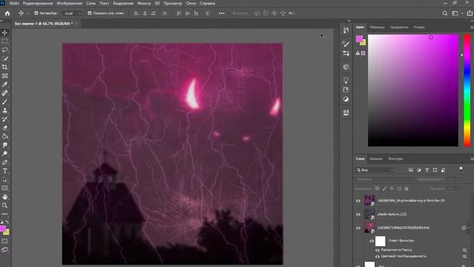Click inside the color picker field

pos(413,90)
